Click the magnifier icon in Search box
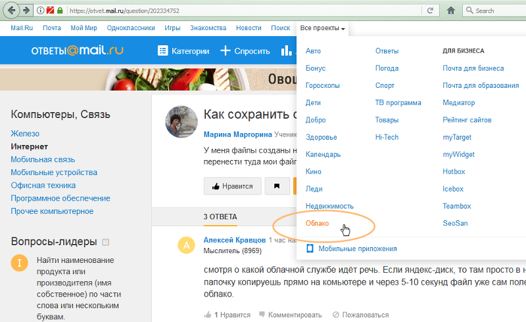 pyautogui.click(x=469, y=10)
